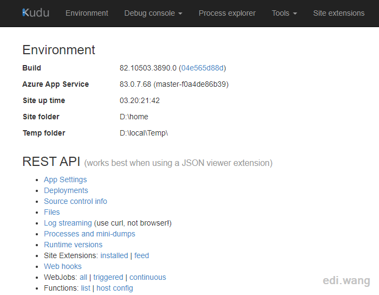
Task: Click the Site folder label
Action: coord(41,117)
